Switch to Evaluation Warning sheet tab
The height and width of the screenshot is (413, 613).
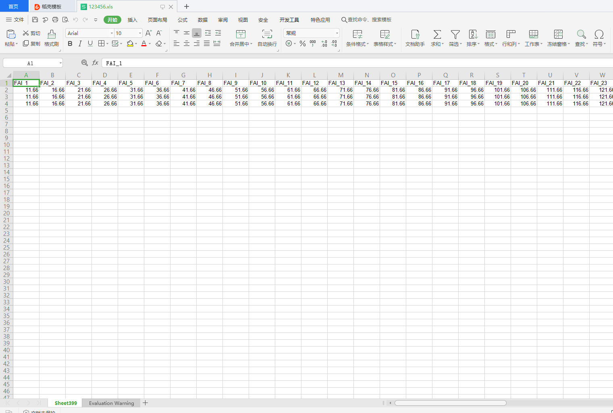(x=111, y=403)
